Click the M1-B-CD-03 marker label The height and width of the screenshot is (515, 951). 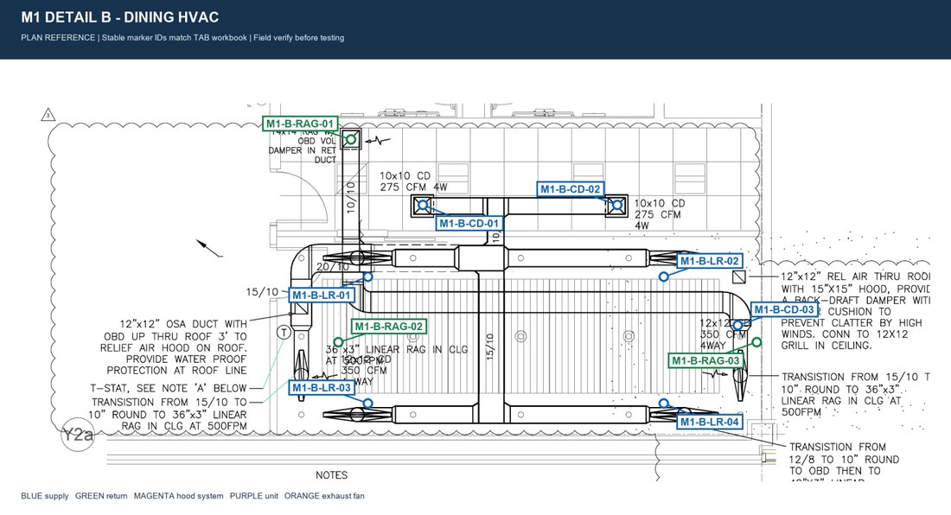pos(783,309)
